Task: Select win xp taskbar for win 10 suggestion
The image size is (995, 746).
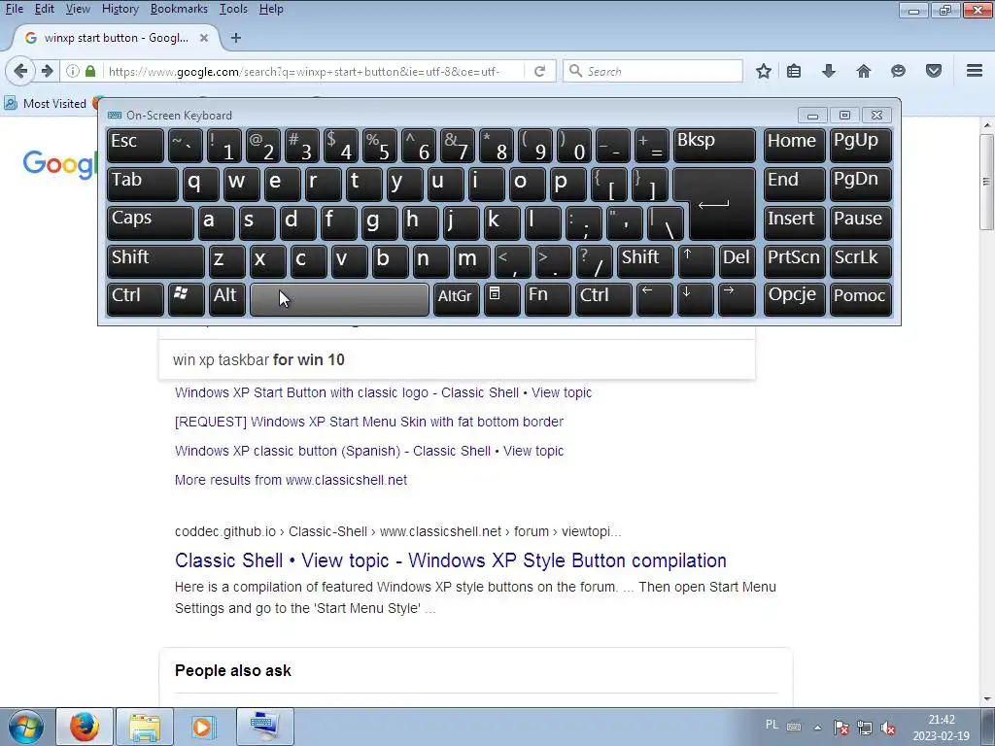Action: click(x=457, y=359)
